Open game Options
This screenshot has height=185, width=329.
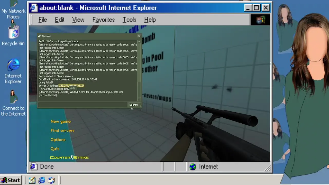tap(58, 140)
